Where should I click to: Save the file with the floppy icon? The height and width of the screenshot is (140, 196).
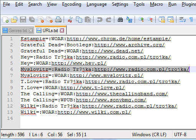23,20
